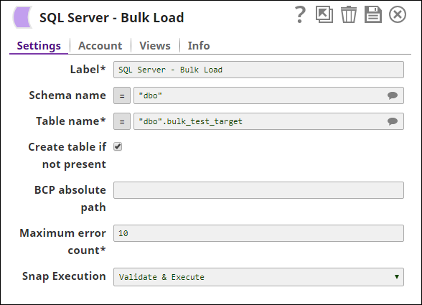Toggle expression button for Table name
Viewport: 422px width, 305px height.
tap(122, 121)
